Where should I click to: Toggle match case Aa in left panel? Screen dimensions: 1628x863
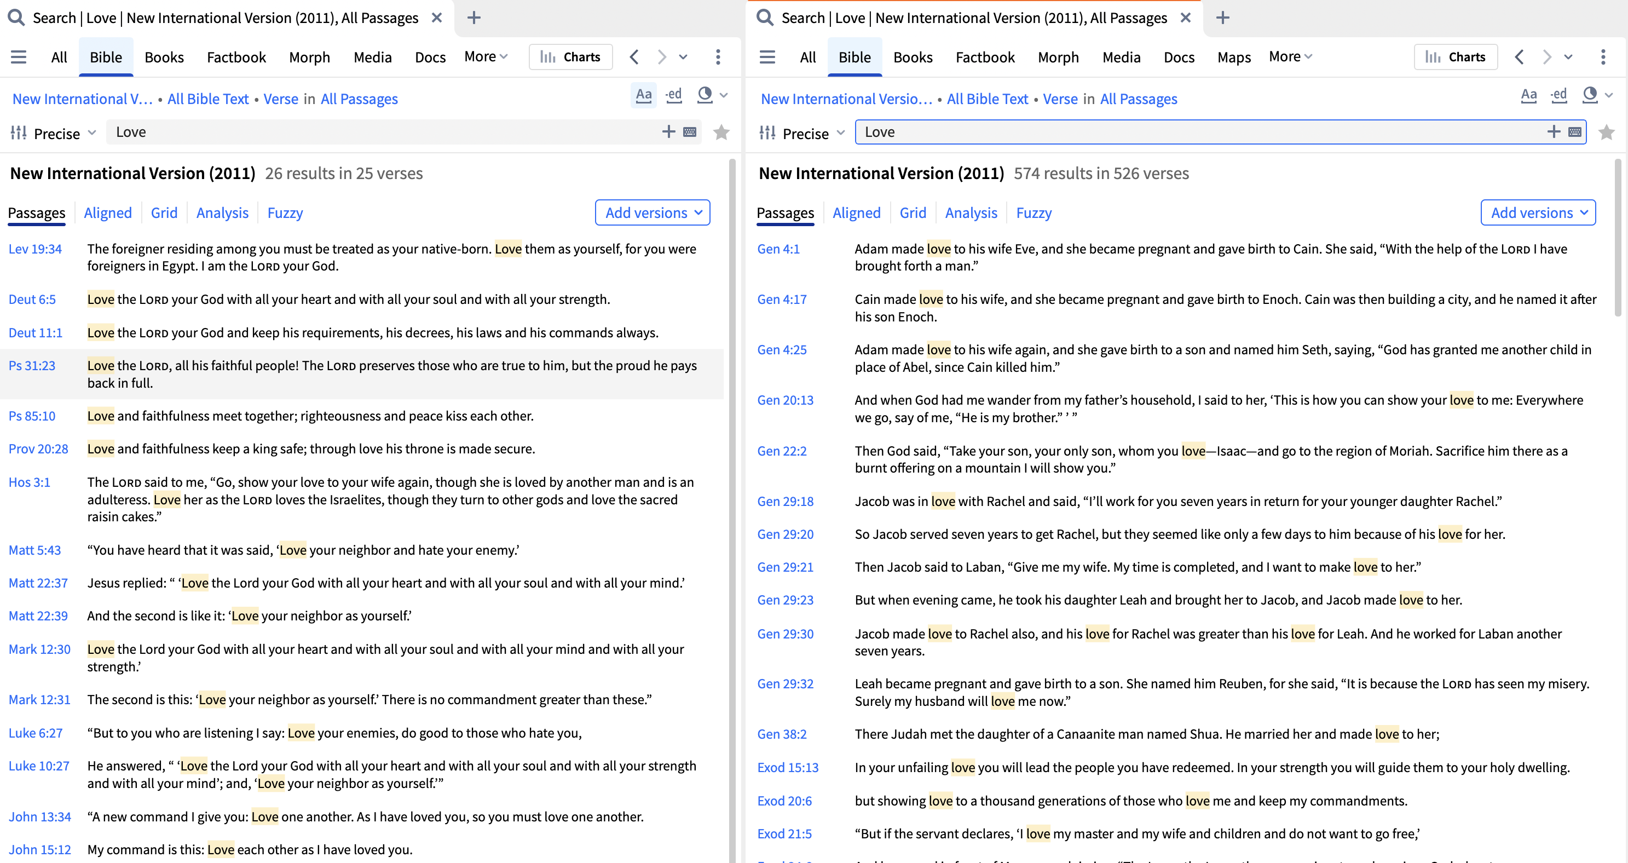point(643,95)
